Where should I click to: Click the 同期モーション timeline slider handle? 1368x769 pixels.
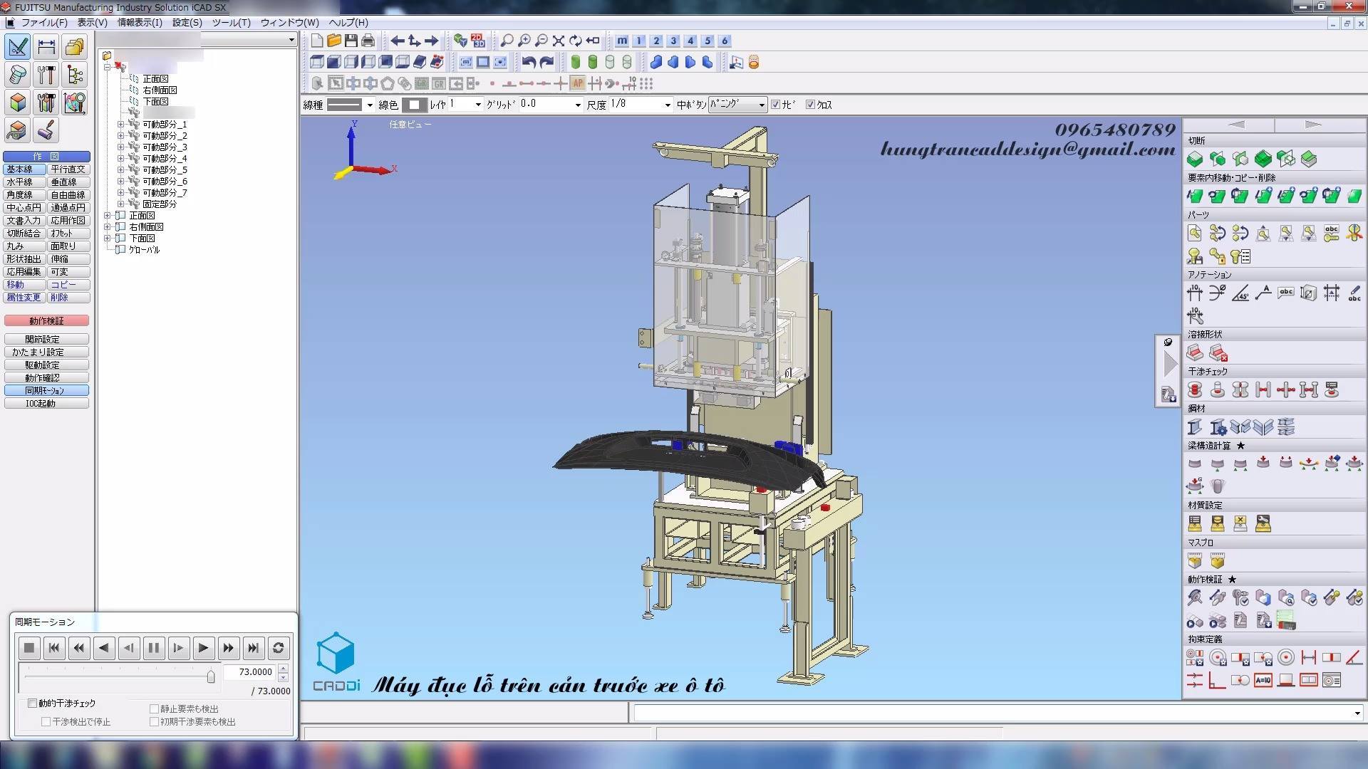point(211,676)
